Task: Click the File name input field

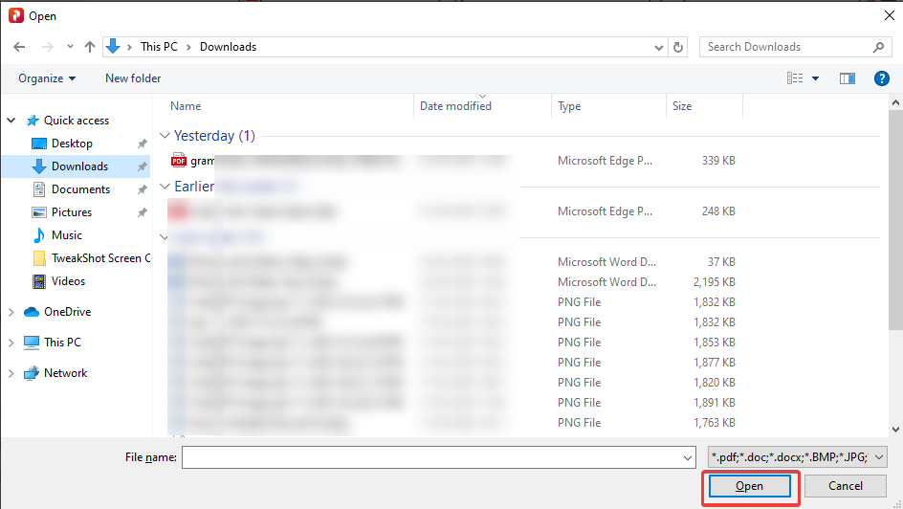Action: pos(438,457)
